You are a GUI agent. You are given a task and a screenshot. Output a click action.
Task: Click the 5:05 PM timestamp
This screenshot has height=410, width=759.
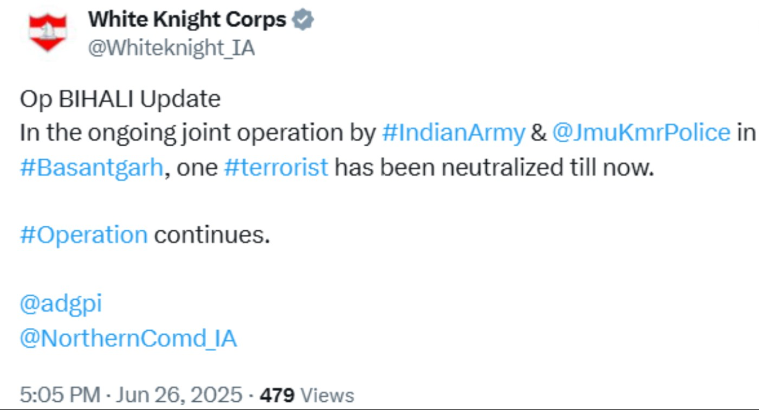click(x=60, y=395)
